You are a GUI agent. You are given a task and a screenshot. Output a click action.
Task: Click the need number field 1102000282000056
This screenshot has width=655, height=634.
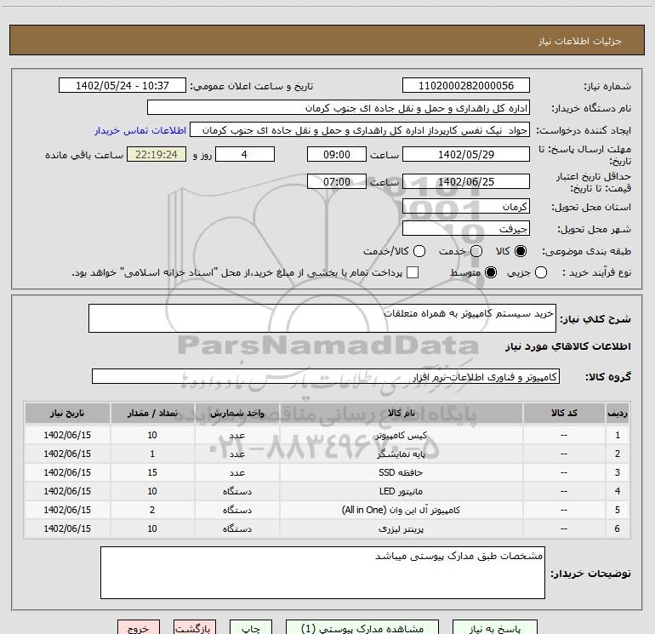click(x=466, y=85)
